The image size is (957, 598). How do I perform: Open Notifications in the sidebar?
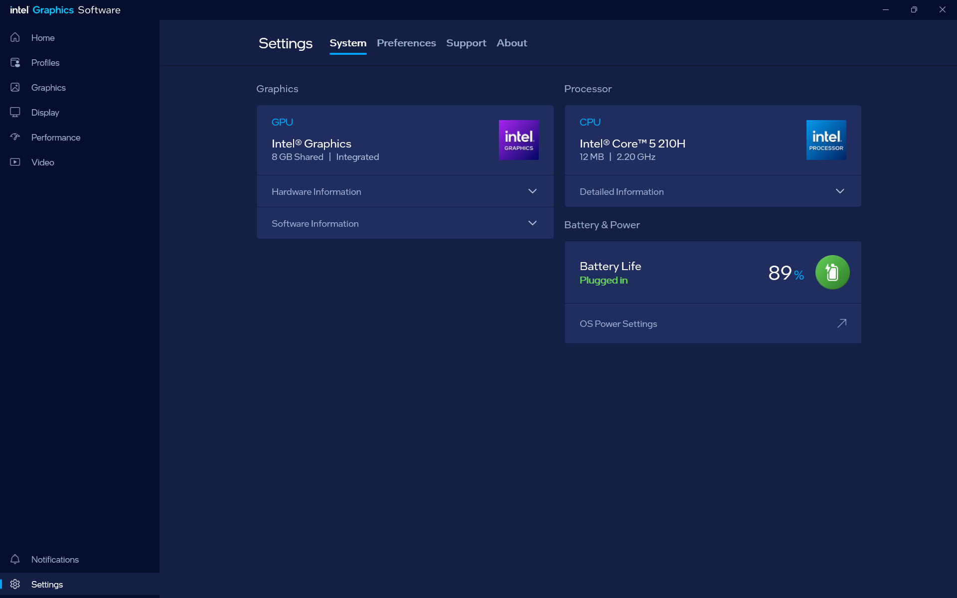point(80,559)
